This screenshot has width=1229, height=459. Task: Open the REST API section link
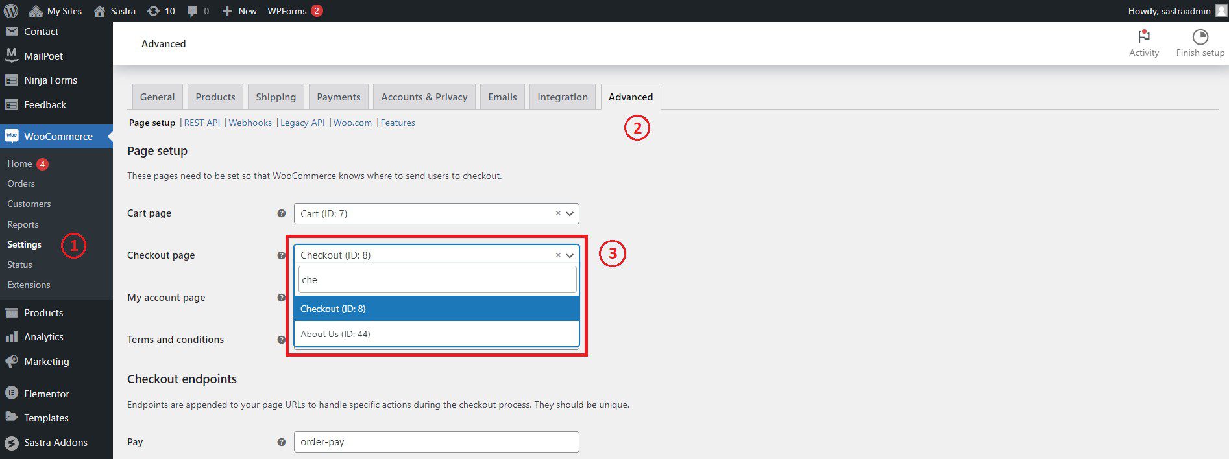202,123
